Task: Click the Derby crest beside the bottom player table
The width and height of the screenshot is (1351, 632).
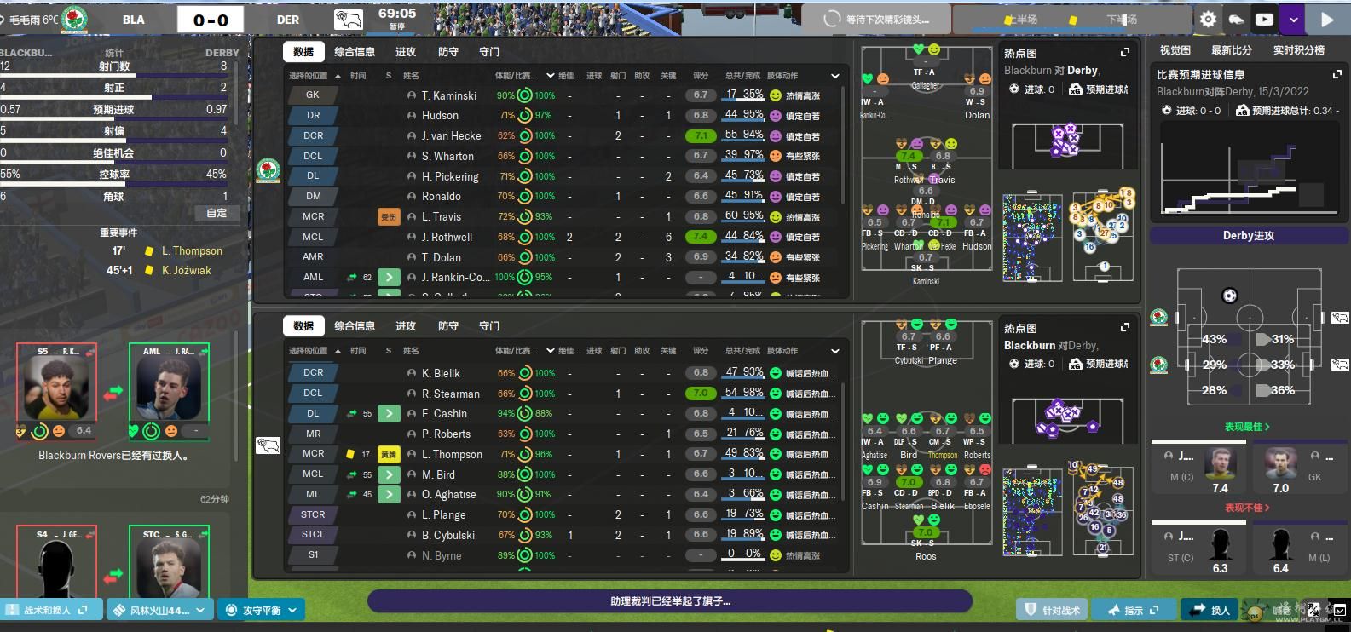Action: click(268, 445)
